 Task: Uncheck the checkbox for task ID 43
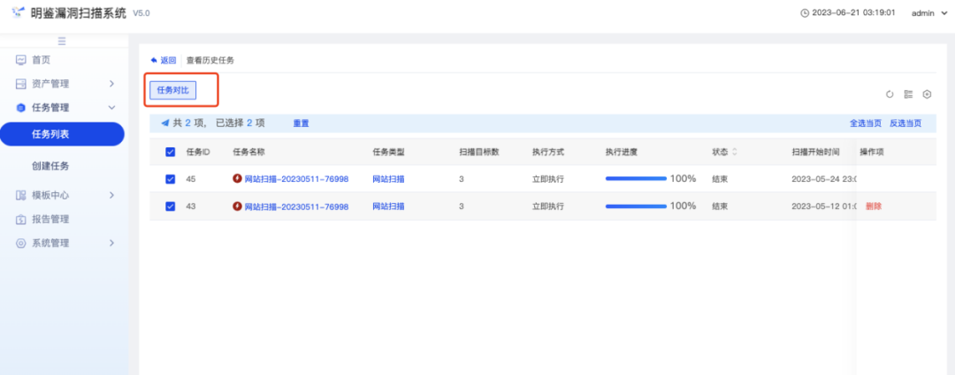pos(171,206)
